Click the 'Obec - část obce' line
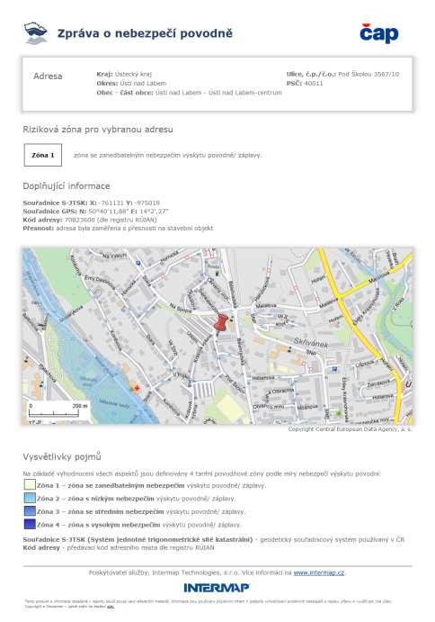The image size is (435, 622). pos(189,93)
